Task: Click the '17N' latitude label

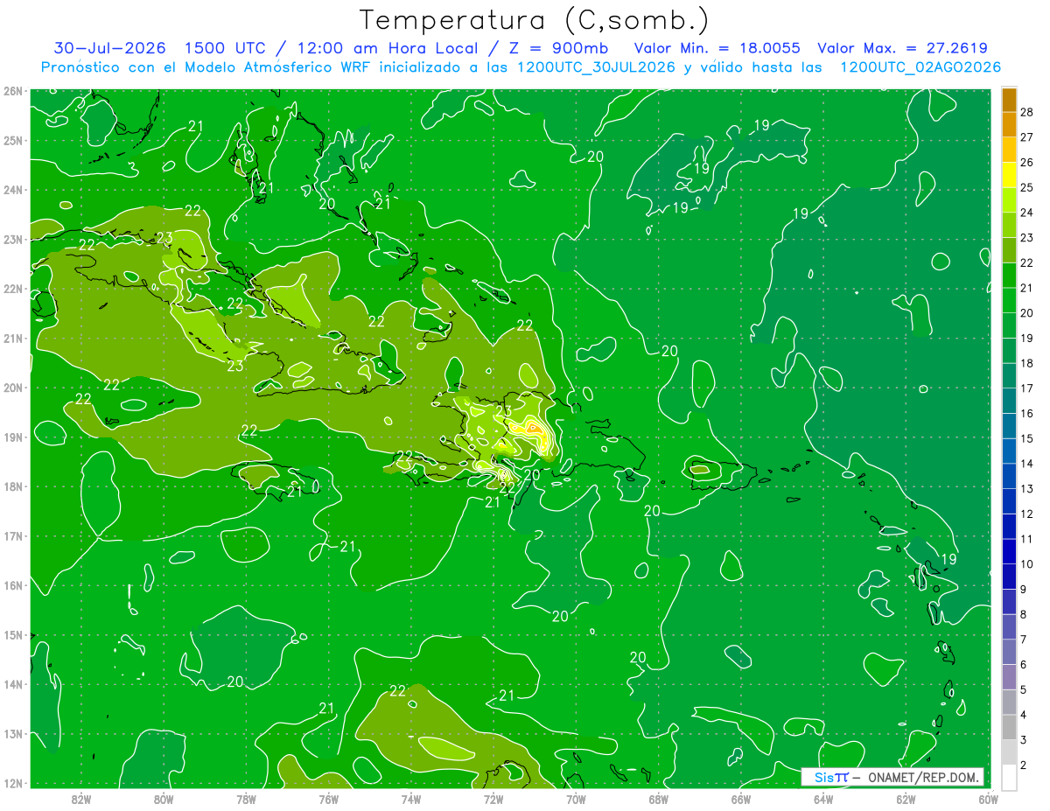Action: (x=12, y=535)
